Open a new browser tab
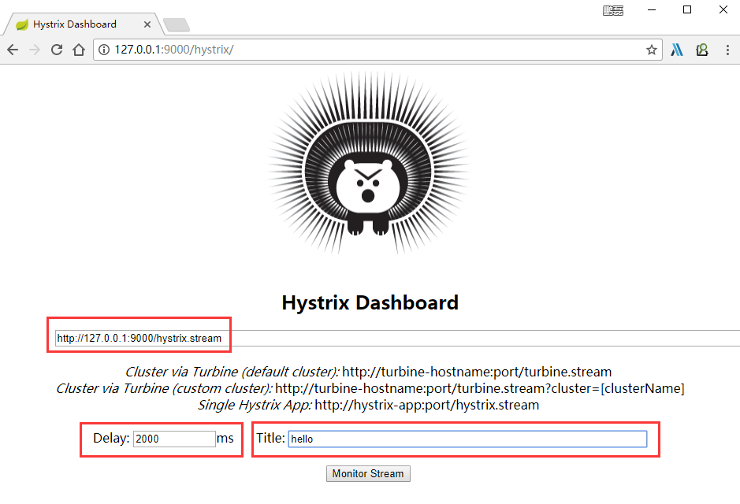 pos(177,24)
